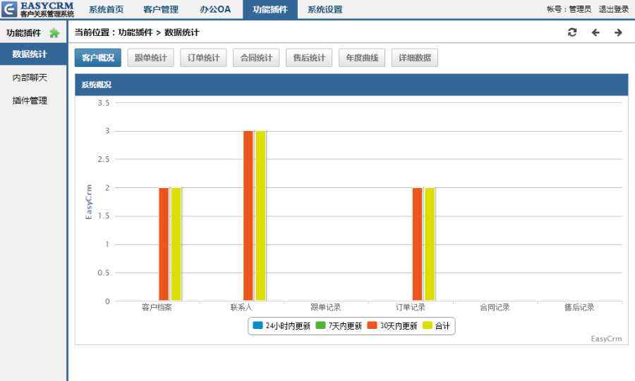
Task: Click the orange 客户档案 bar
Action: pyautogui.click(x=164, y=244)
